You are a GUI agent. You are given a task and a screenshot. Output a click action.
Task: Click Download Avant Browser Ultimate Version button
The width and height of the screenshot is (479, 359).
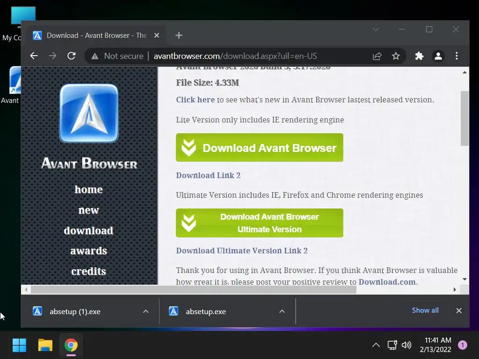pyautogui.click(x=260, y=223)
